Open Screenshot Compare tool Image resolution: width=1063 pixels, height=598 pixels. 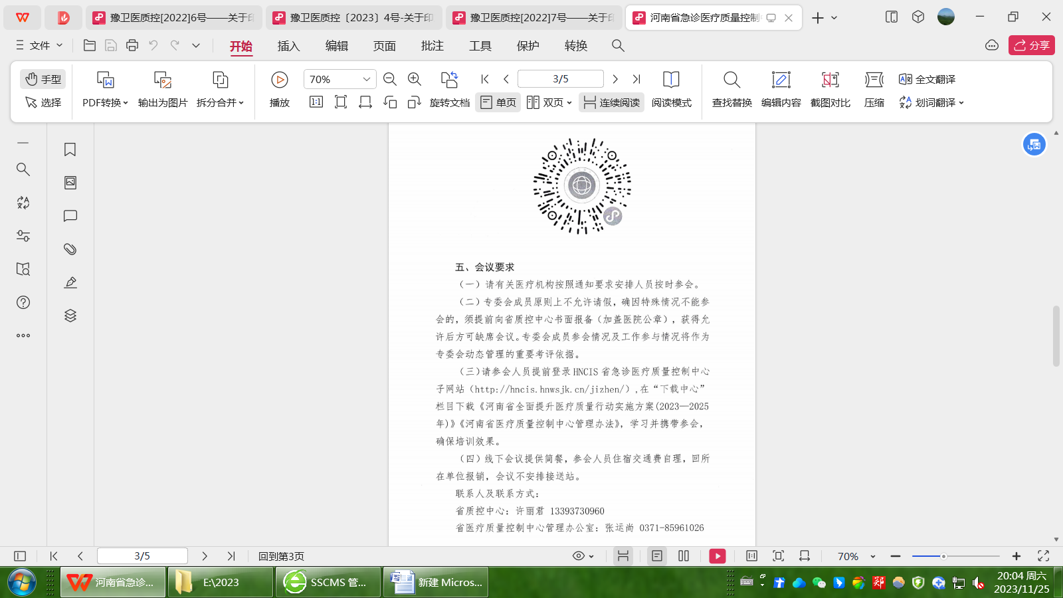(x=830, y=90)
